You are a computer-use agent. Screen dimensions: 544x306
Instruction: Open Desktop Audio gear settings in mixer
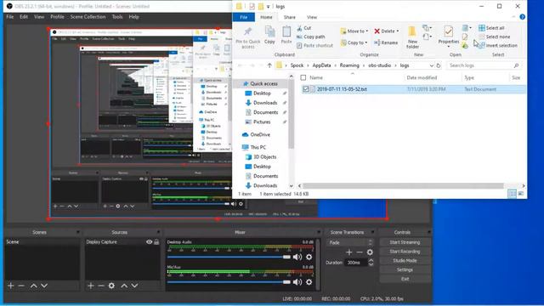click(x=309, y=257)
